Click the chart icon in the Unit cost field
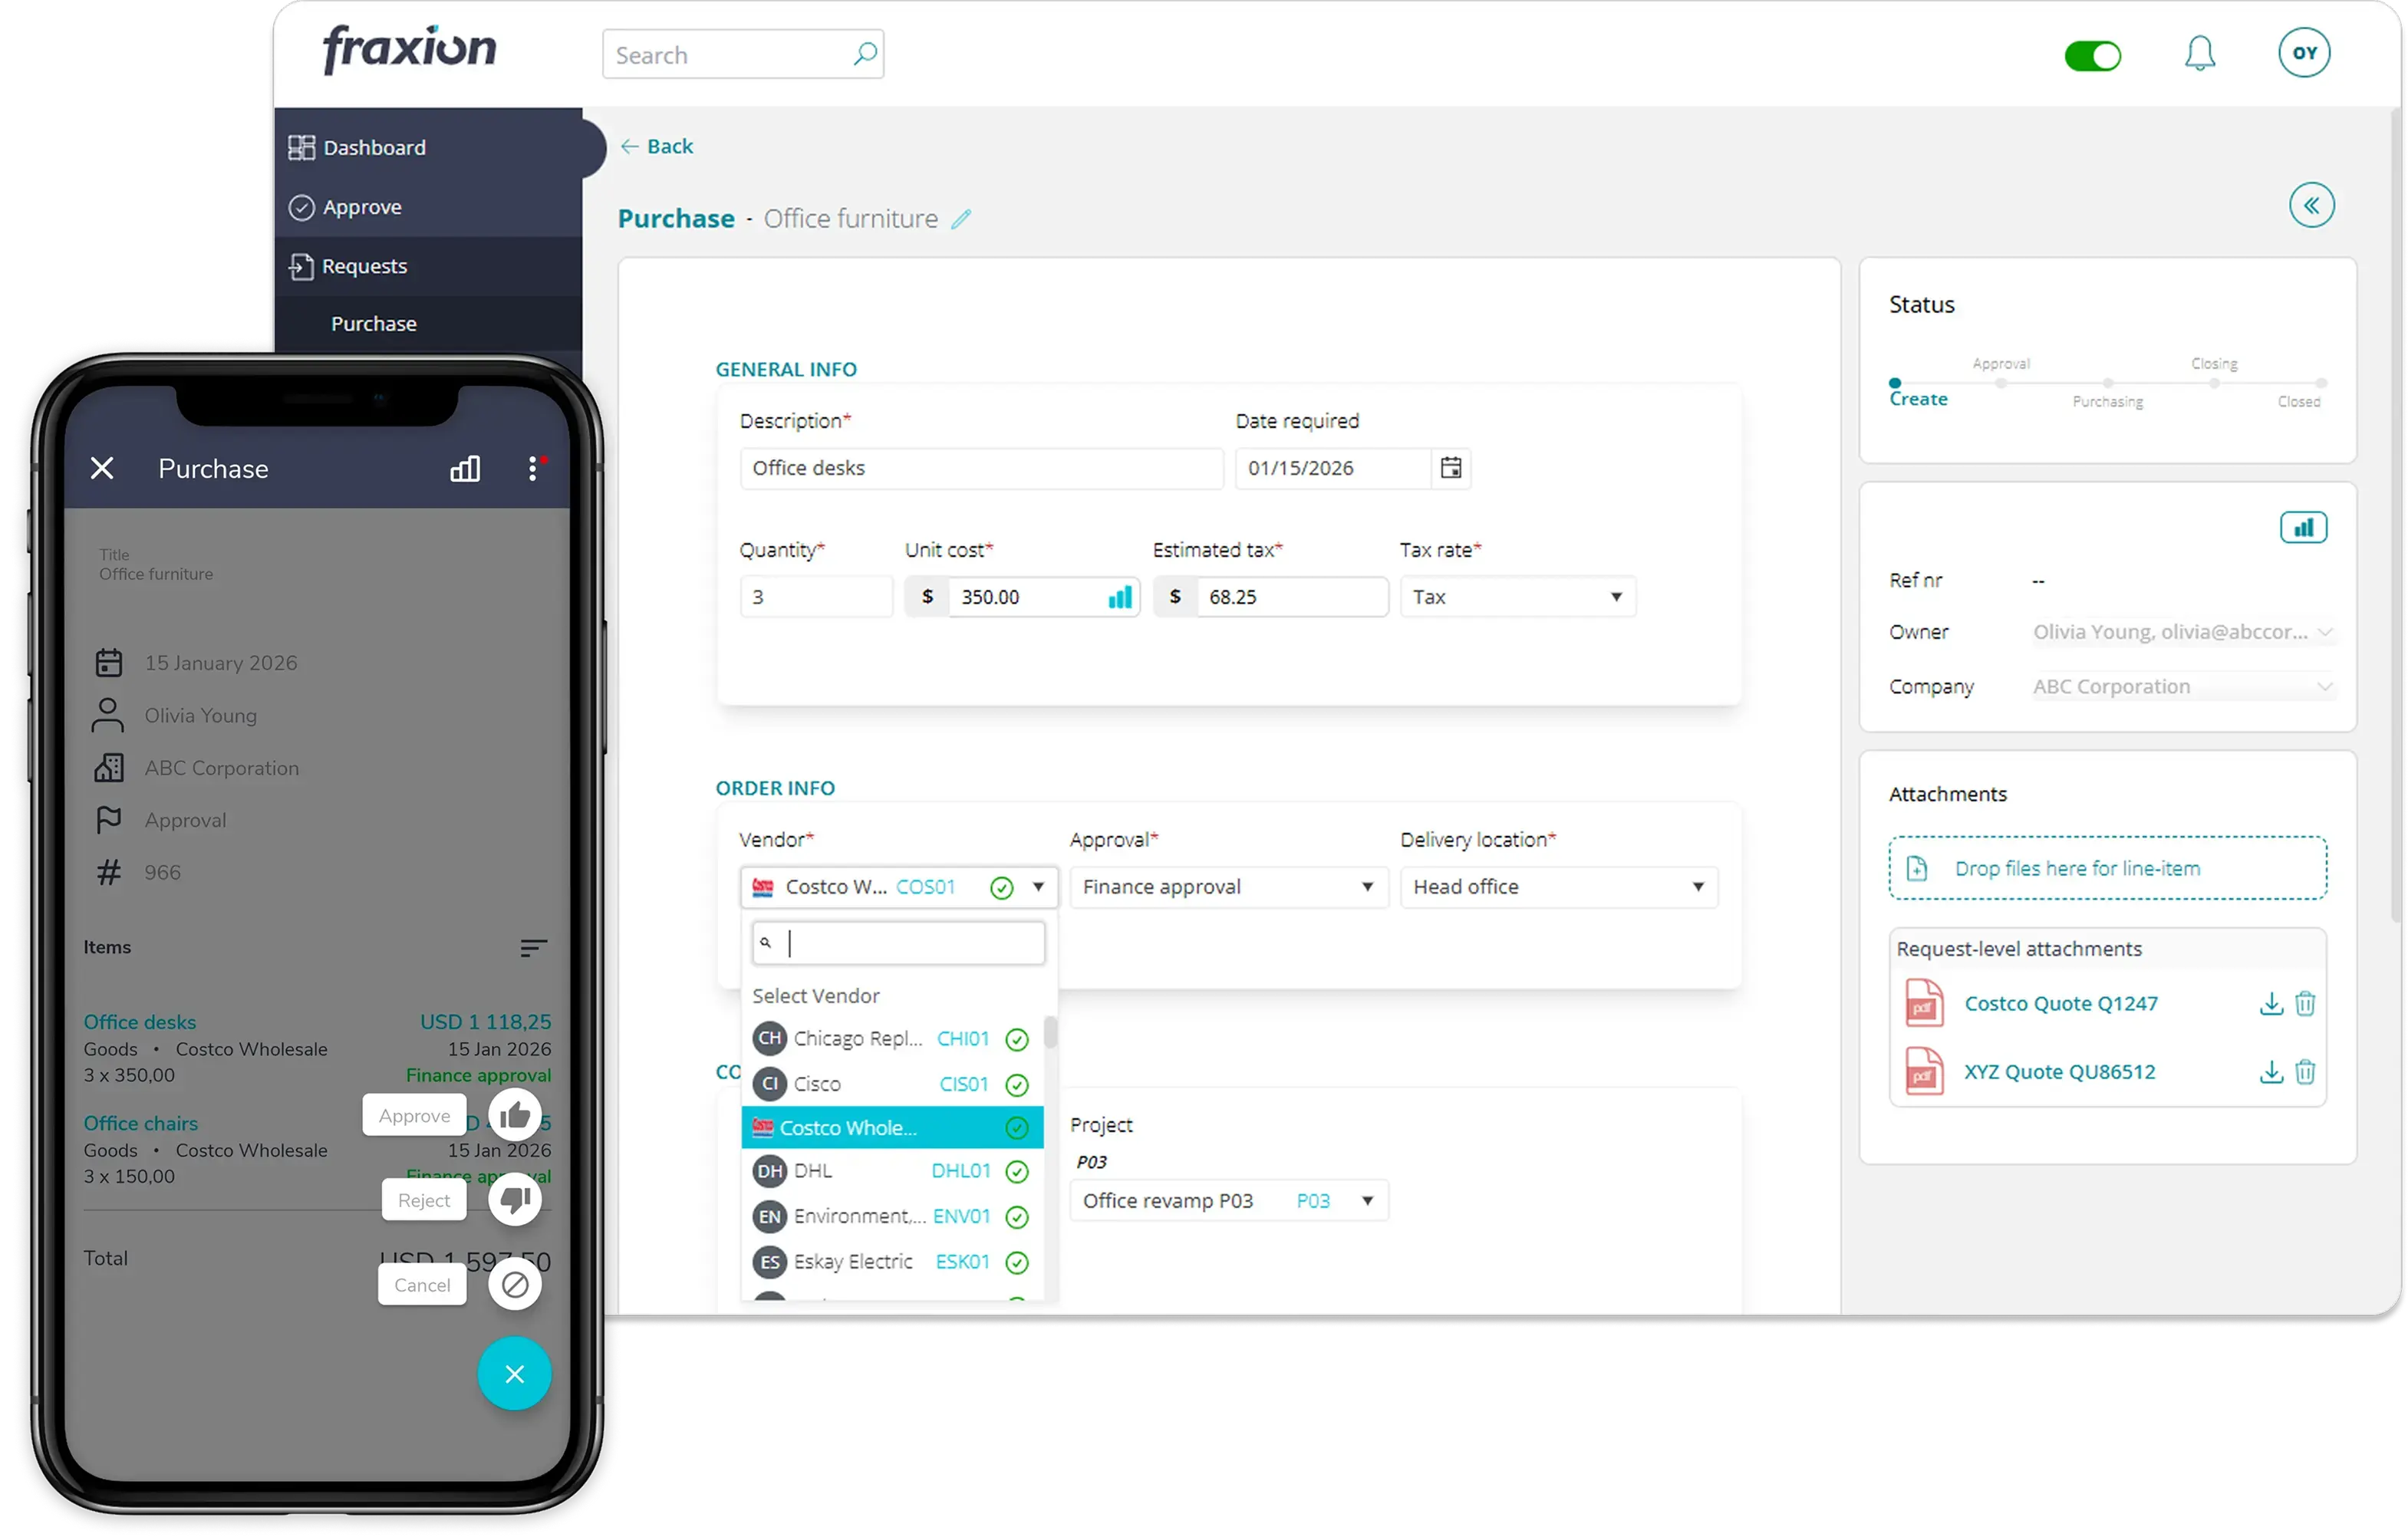 (1120, 597)
